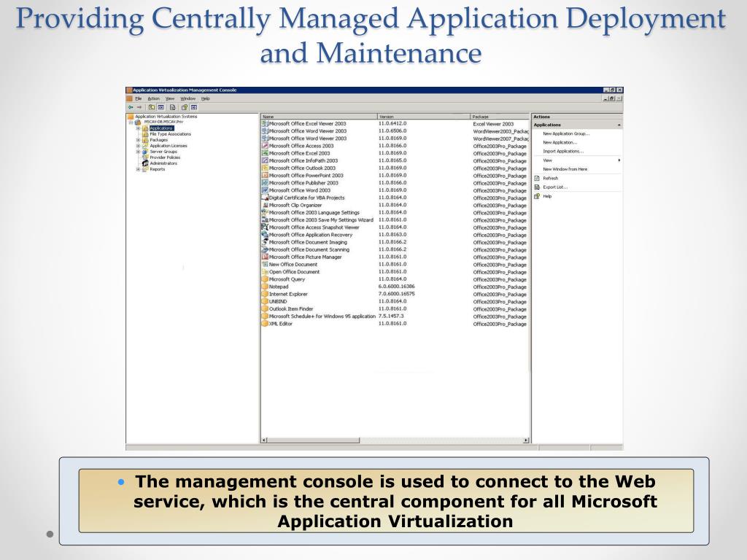Click the Notepad application icon in the list
The height and width of the screenshot is (560, 747).
(x=265, y=287)
